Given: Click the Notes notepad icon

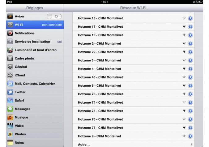Looking at the screenshot, I should point(10,142).
